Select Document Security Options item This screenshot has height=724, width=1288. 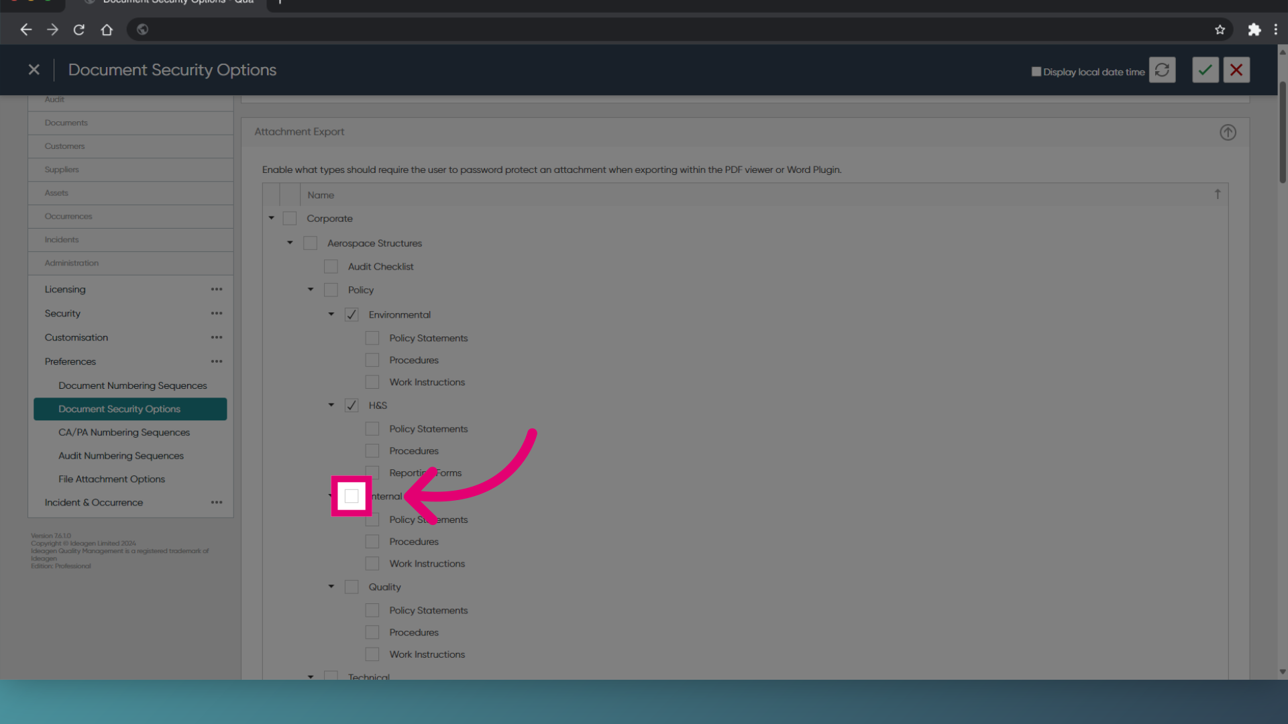(x=130, y=409)
